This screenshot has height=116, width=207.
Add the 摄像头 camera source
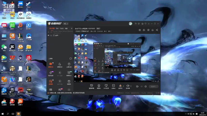click(x=99, y=87)
